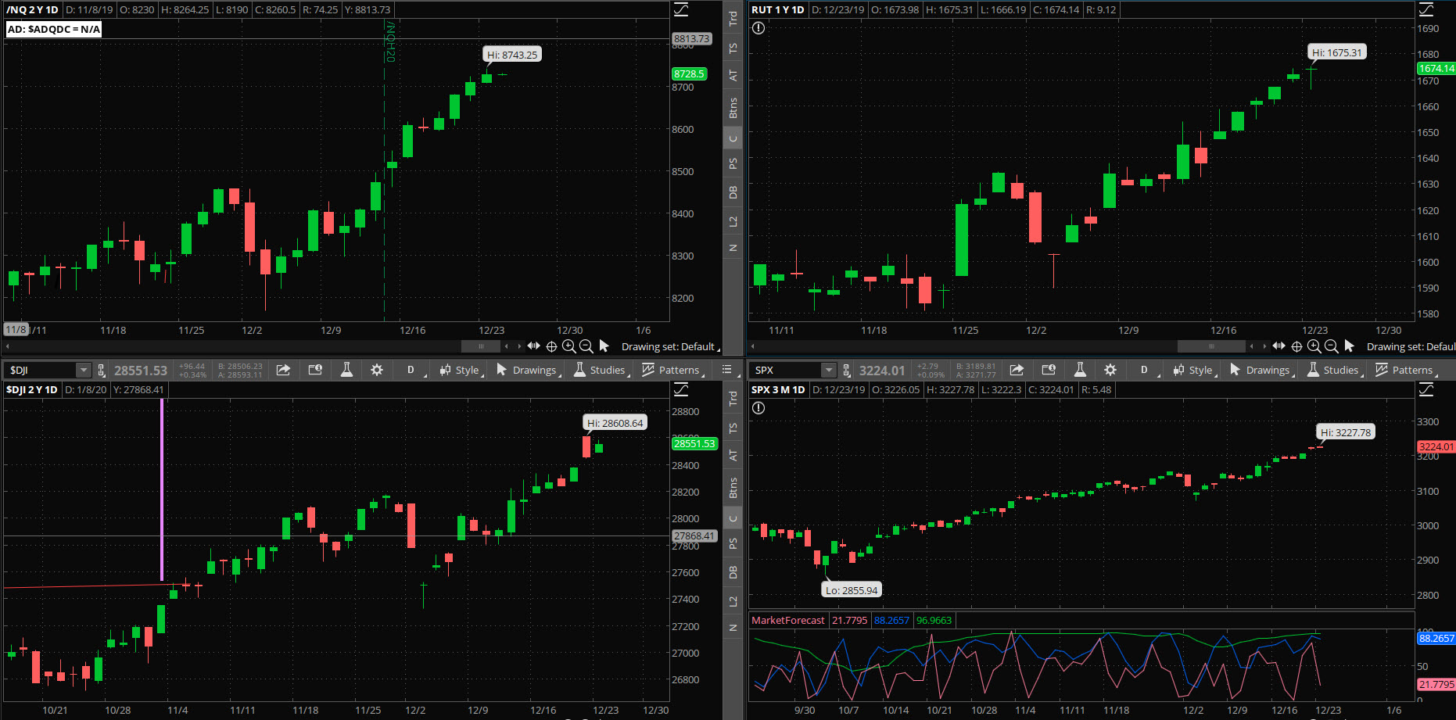Open Drawings menu in $DJI toolbar
1456x720 pixels.
click(528, 370)
